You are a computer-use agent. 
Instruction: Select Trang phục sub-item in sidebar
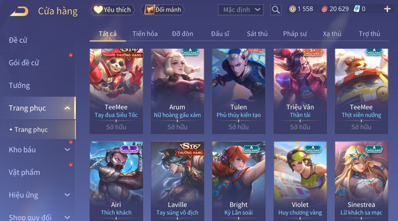[31, 130]
